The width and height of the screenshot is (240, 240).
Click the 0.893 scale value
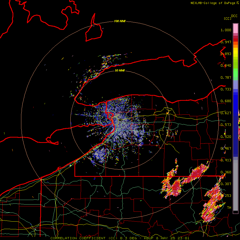click(x=226, y=54)
